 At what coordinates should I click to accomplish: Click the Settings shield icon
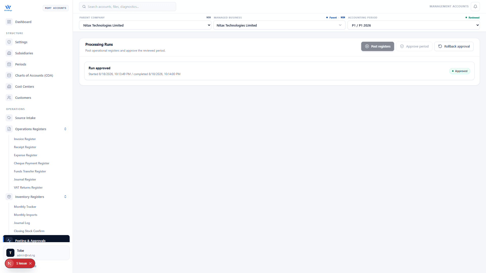(9, 42)
